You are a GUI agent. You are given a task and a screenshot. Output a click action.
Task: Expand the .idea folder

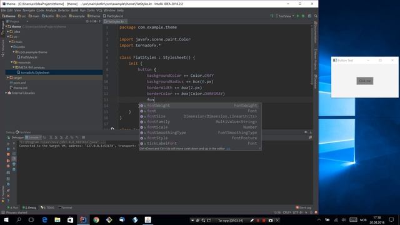tap(8, 32)
